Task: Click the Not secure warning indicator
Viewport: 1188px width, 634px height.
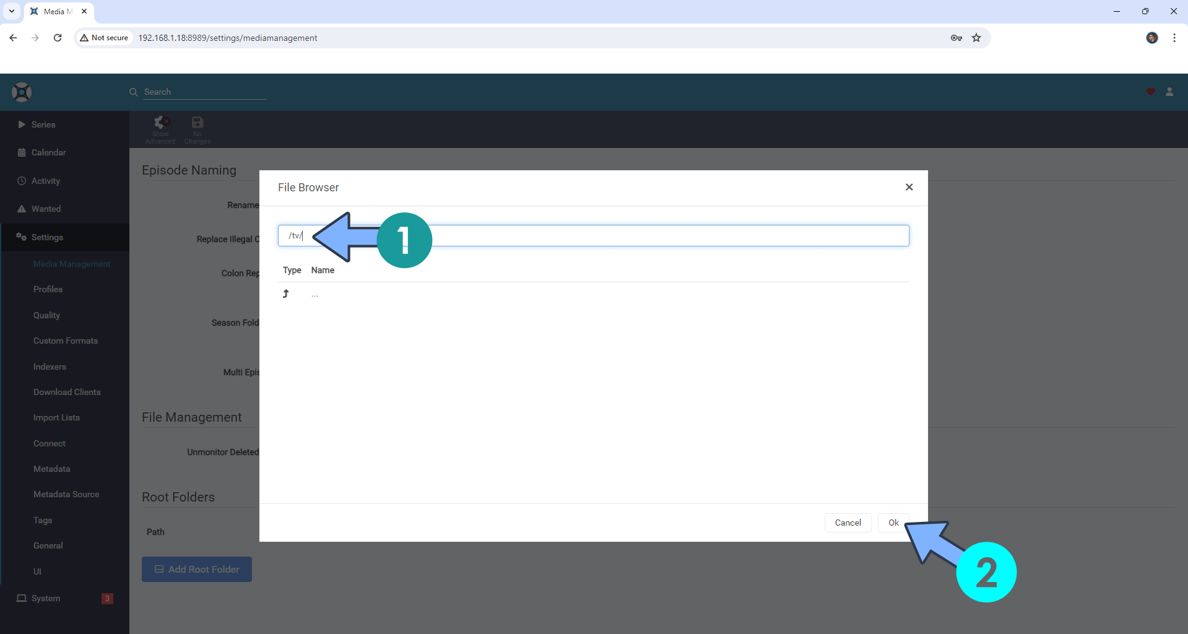Action: 103,38
